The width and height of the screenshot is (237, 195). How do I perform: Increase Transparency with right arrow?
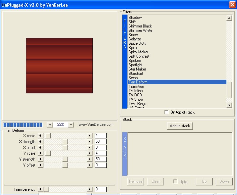(89, 189)
